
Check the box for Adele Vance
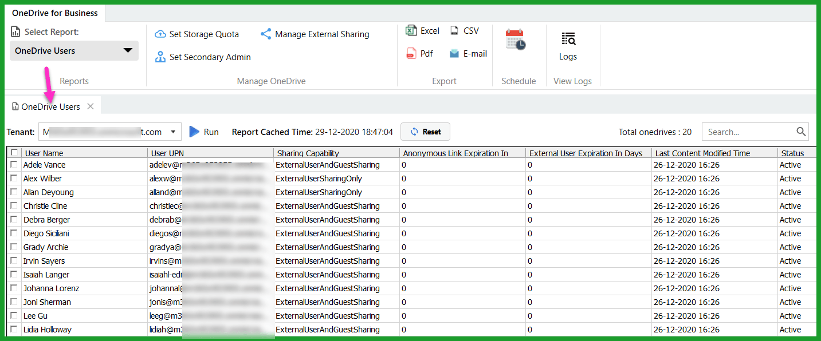pyautogui.click(x=14, y=165)
